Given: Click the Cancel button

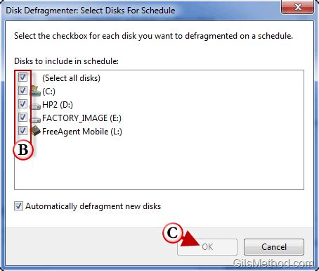Looking at the screenshot, I should coord(274,247).
